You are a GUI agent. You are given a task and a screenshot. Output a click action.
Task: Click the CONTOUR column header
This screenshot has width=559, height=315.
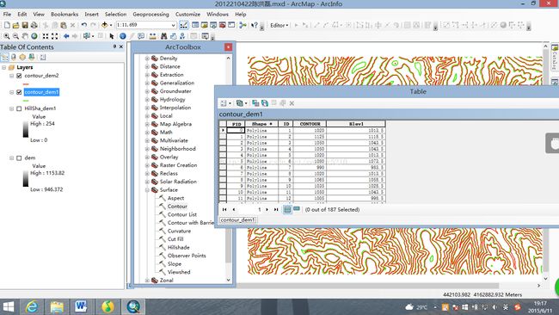310,124
